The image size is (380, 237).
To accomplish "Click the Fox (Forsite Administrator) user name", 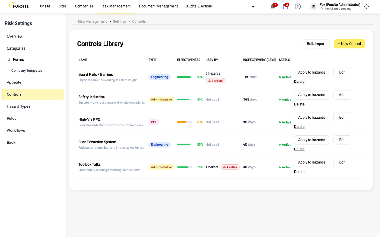I will 340,5.
